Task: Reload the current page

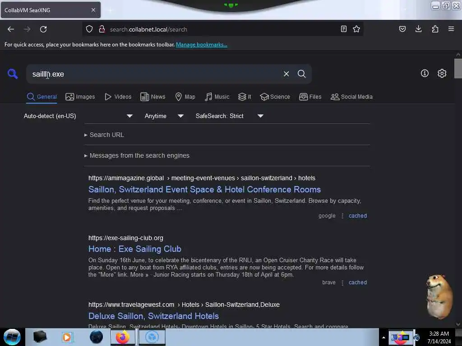Action: point(43,29)
